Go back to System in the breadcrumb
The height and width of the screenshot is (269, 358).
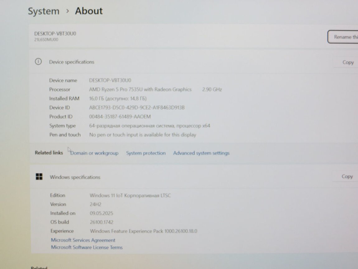coord(44,12)
